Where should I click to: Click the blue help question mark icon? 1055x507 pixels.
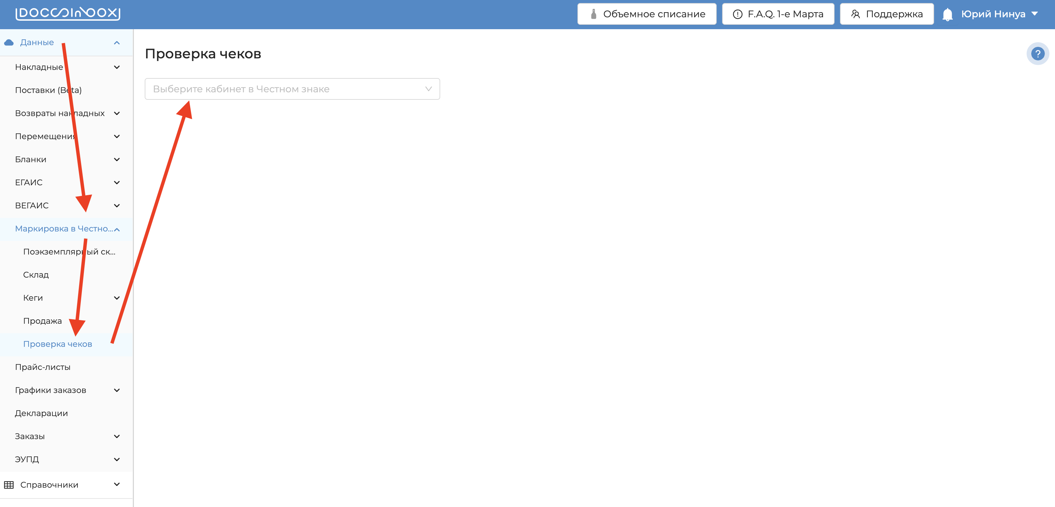[x=1037, y=54]
